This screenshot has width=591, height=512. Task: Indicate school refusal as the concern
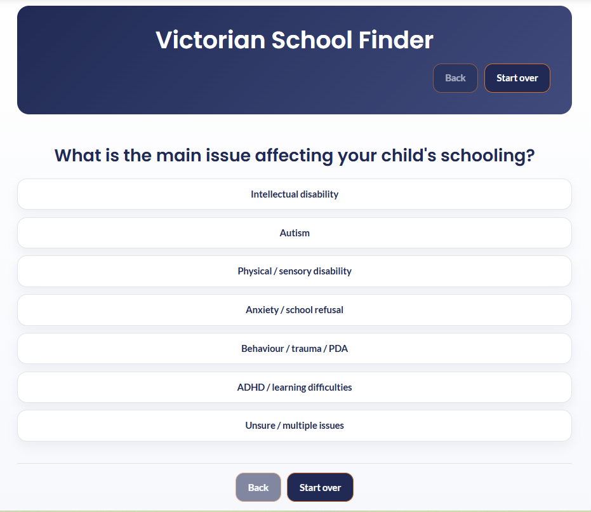295,309
